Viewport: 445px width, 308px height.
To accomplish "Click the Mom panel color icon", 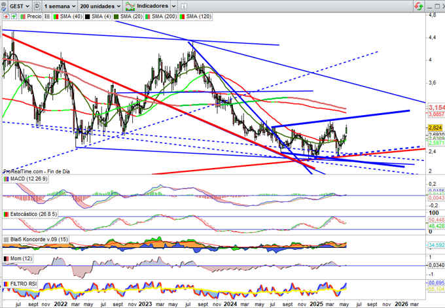I will coord(6,259).
